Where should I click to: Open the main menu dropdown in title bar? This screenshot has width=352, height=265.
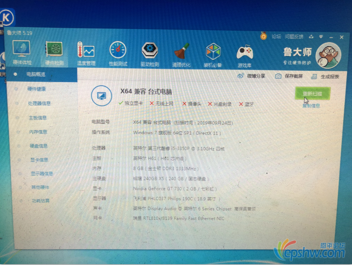coord(321,36)
